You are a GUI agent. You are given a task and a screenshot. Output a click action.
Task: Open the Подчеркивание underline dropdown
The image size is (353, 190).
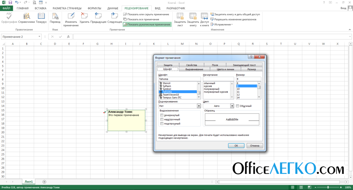pyautogui.click(x=199, y=106)
